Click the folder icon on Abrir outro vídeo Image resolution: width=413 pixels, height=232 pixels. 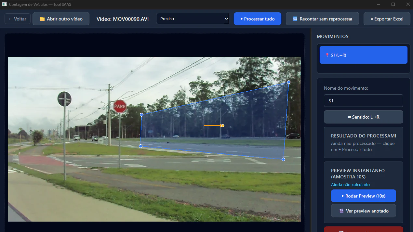point(42,19)
